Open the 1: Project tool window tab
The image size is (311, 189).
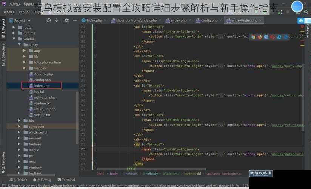3,28
